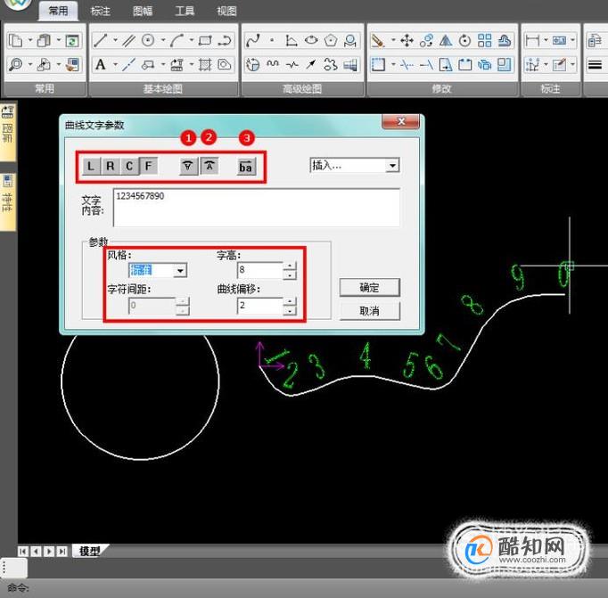The width and height of the screenshot is (608, 598).
Task: Decrease 字高 spinner down arrow
Action: click(x=290, y=274)
